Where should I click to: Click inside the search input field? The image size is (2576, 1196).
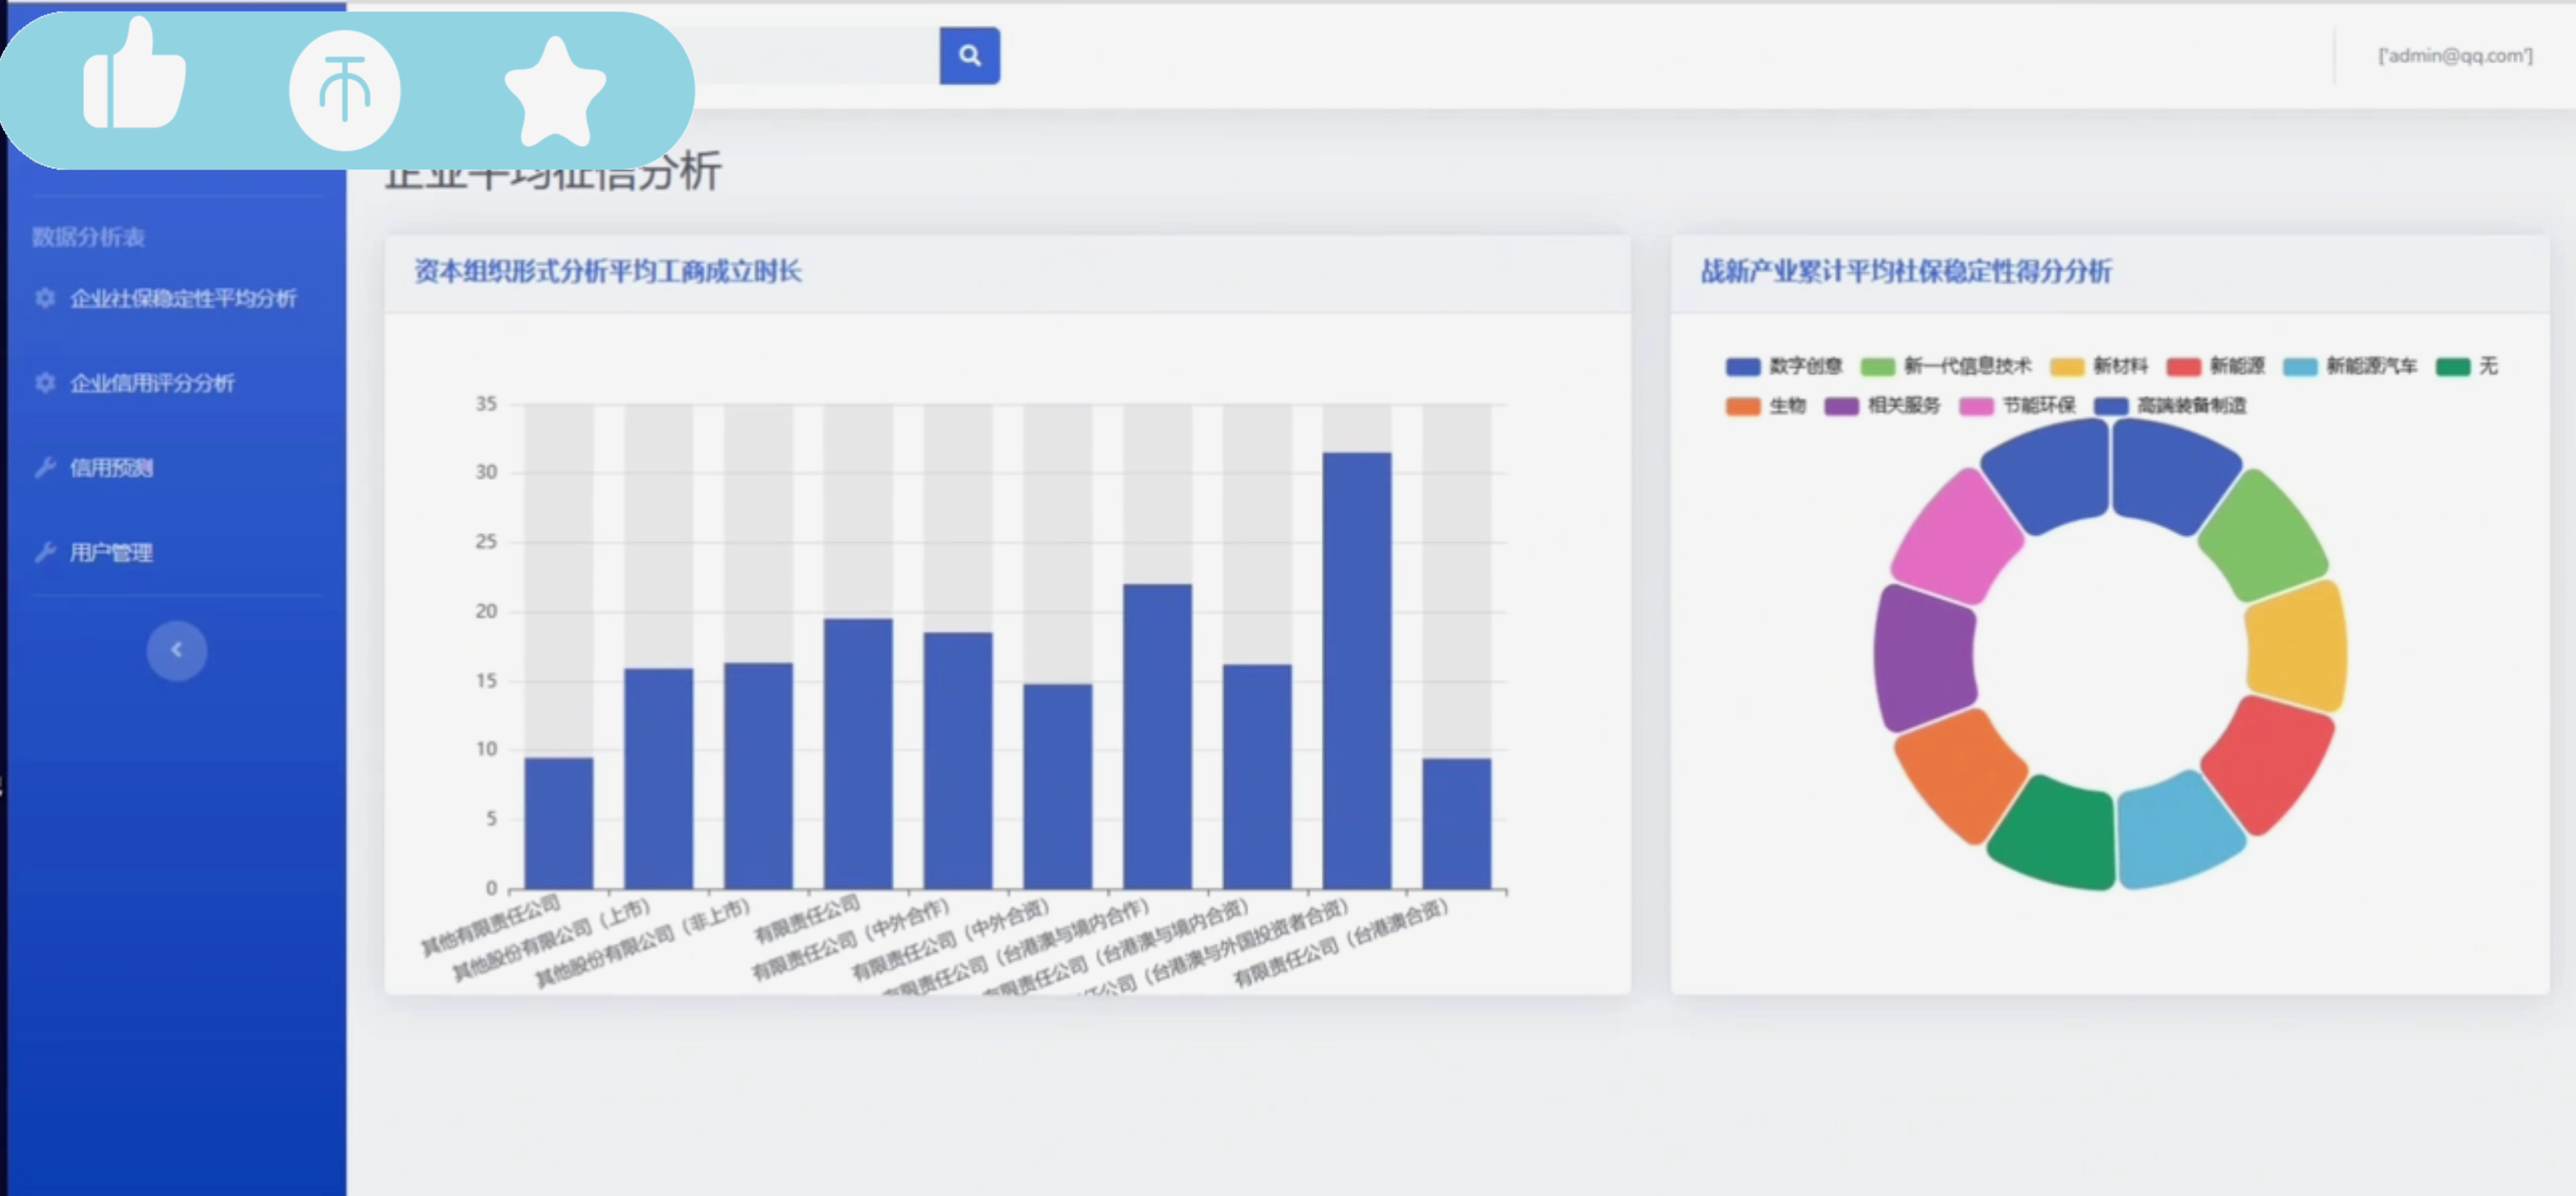point(815,56)
